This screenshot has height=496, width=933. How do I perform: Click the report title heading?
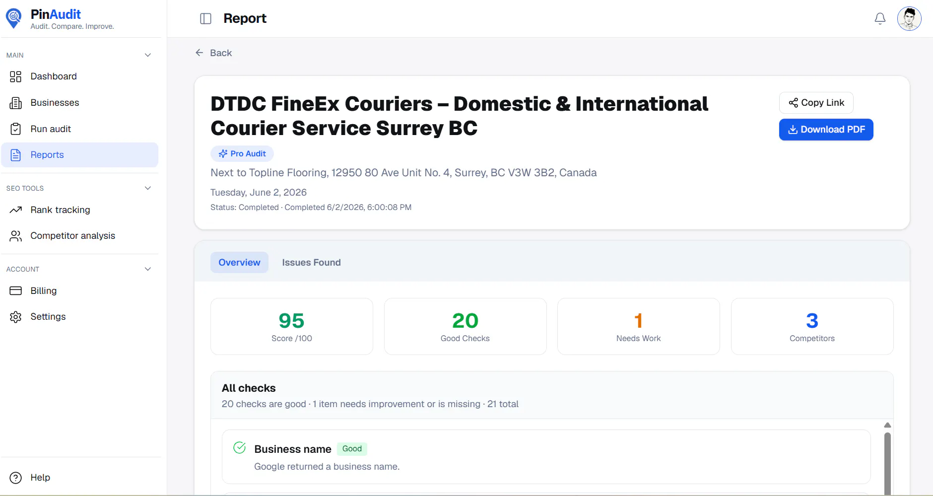459,116
